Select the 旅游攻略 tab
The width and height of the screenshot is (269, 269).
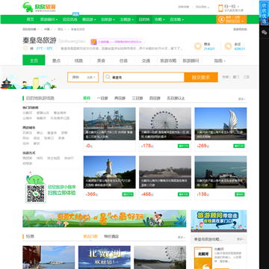tap(168, 61)
